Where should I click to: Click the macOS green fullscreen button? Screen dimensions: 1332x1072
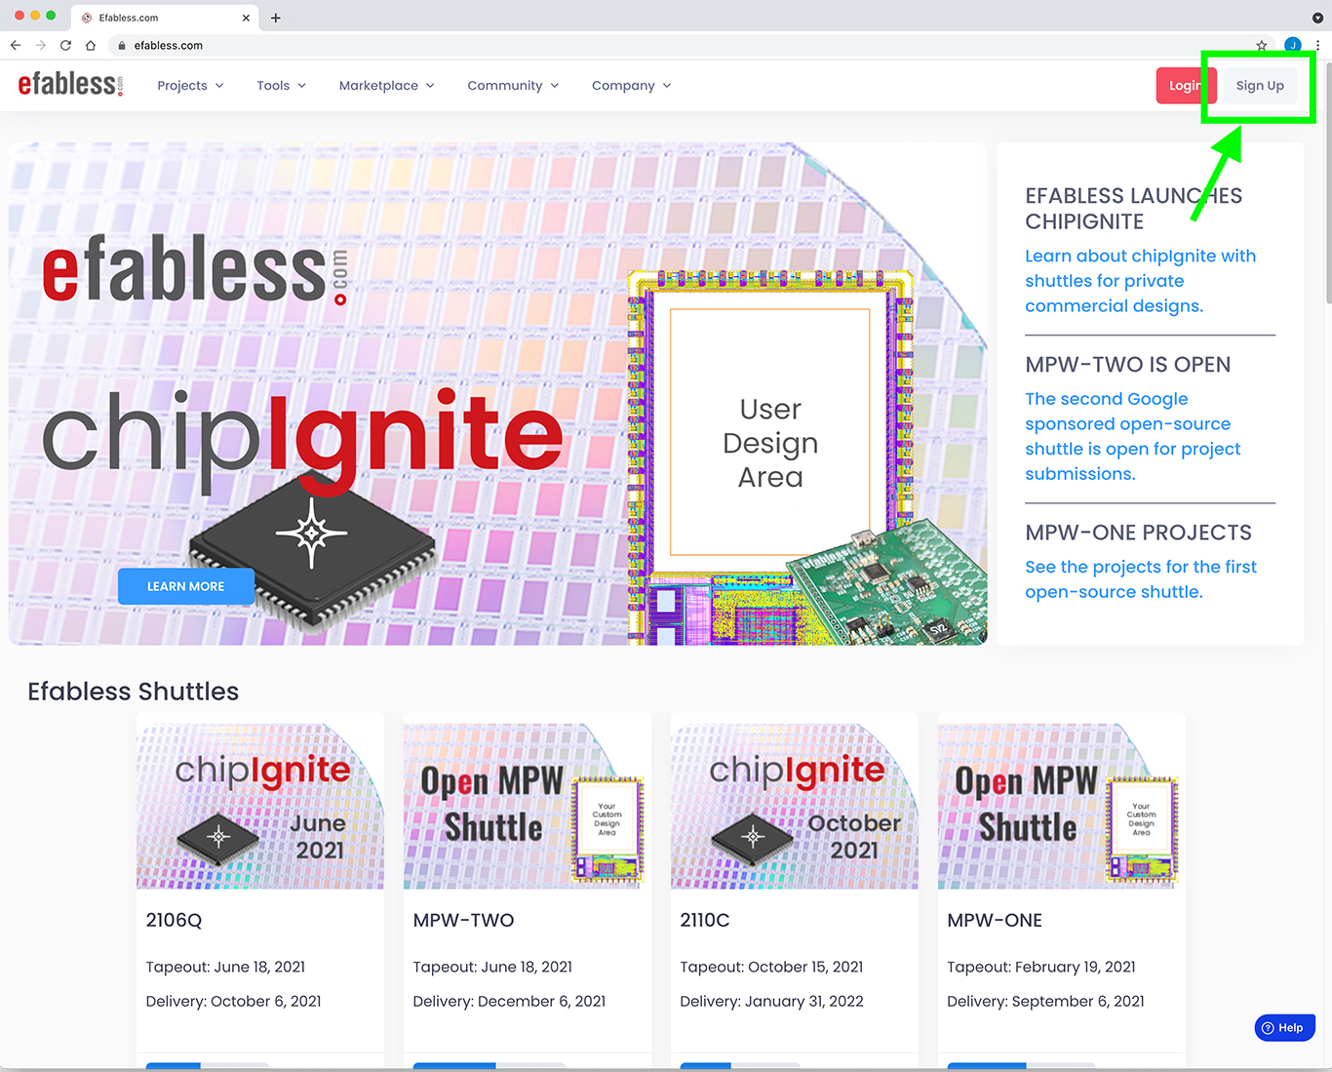51,16
